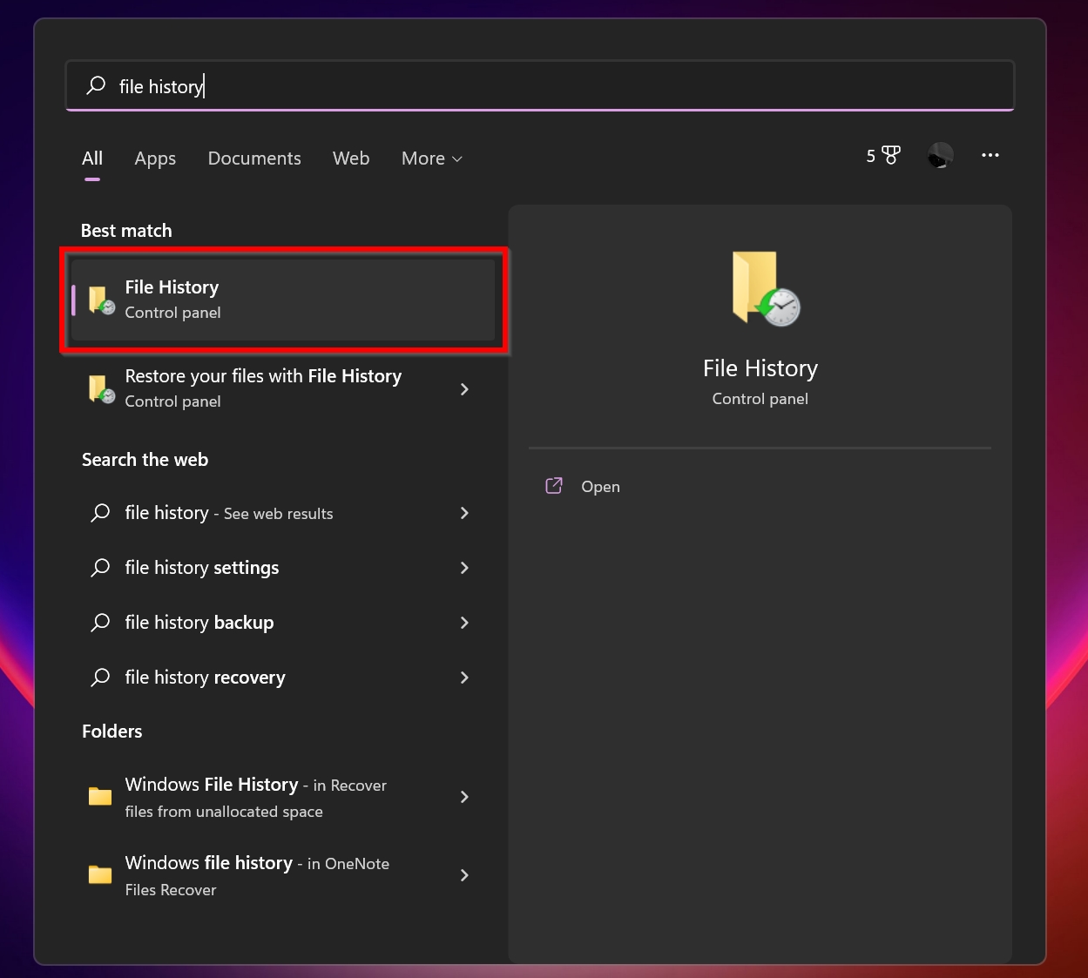Select 'file history settings' web suggestion
The height and width of the screenshot is (978, 1088).
coord(283,568)
